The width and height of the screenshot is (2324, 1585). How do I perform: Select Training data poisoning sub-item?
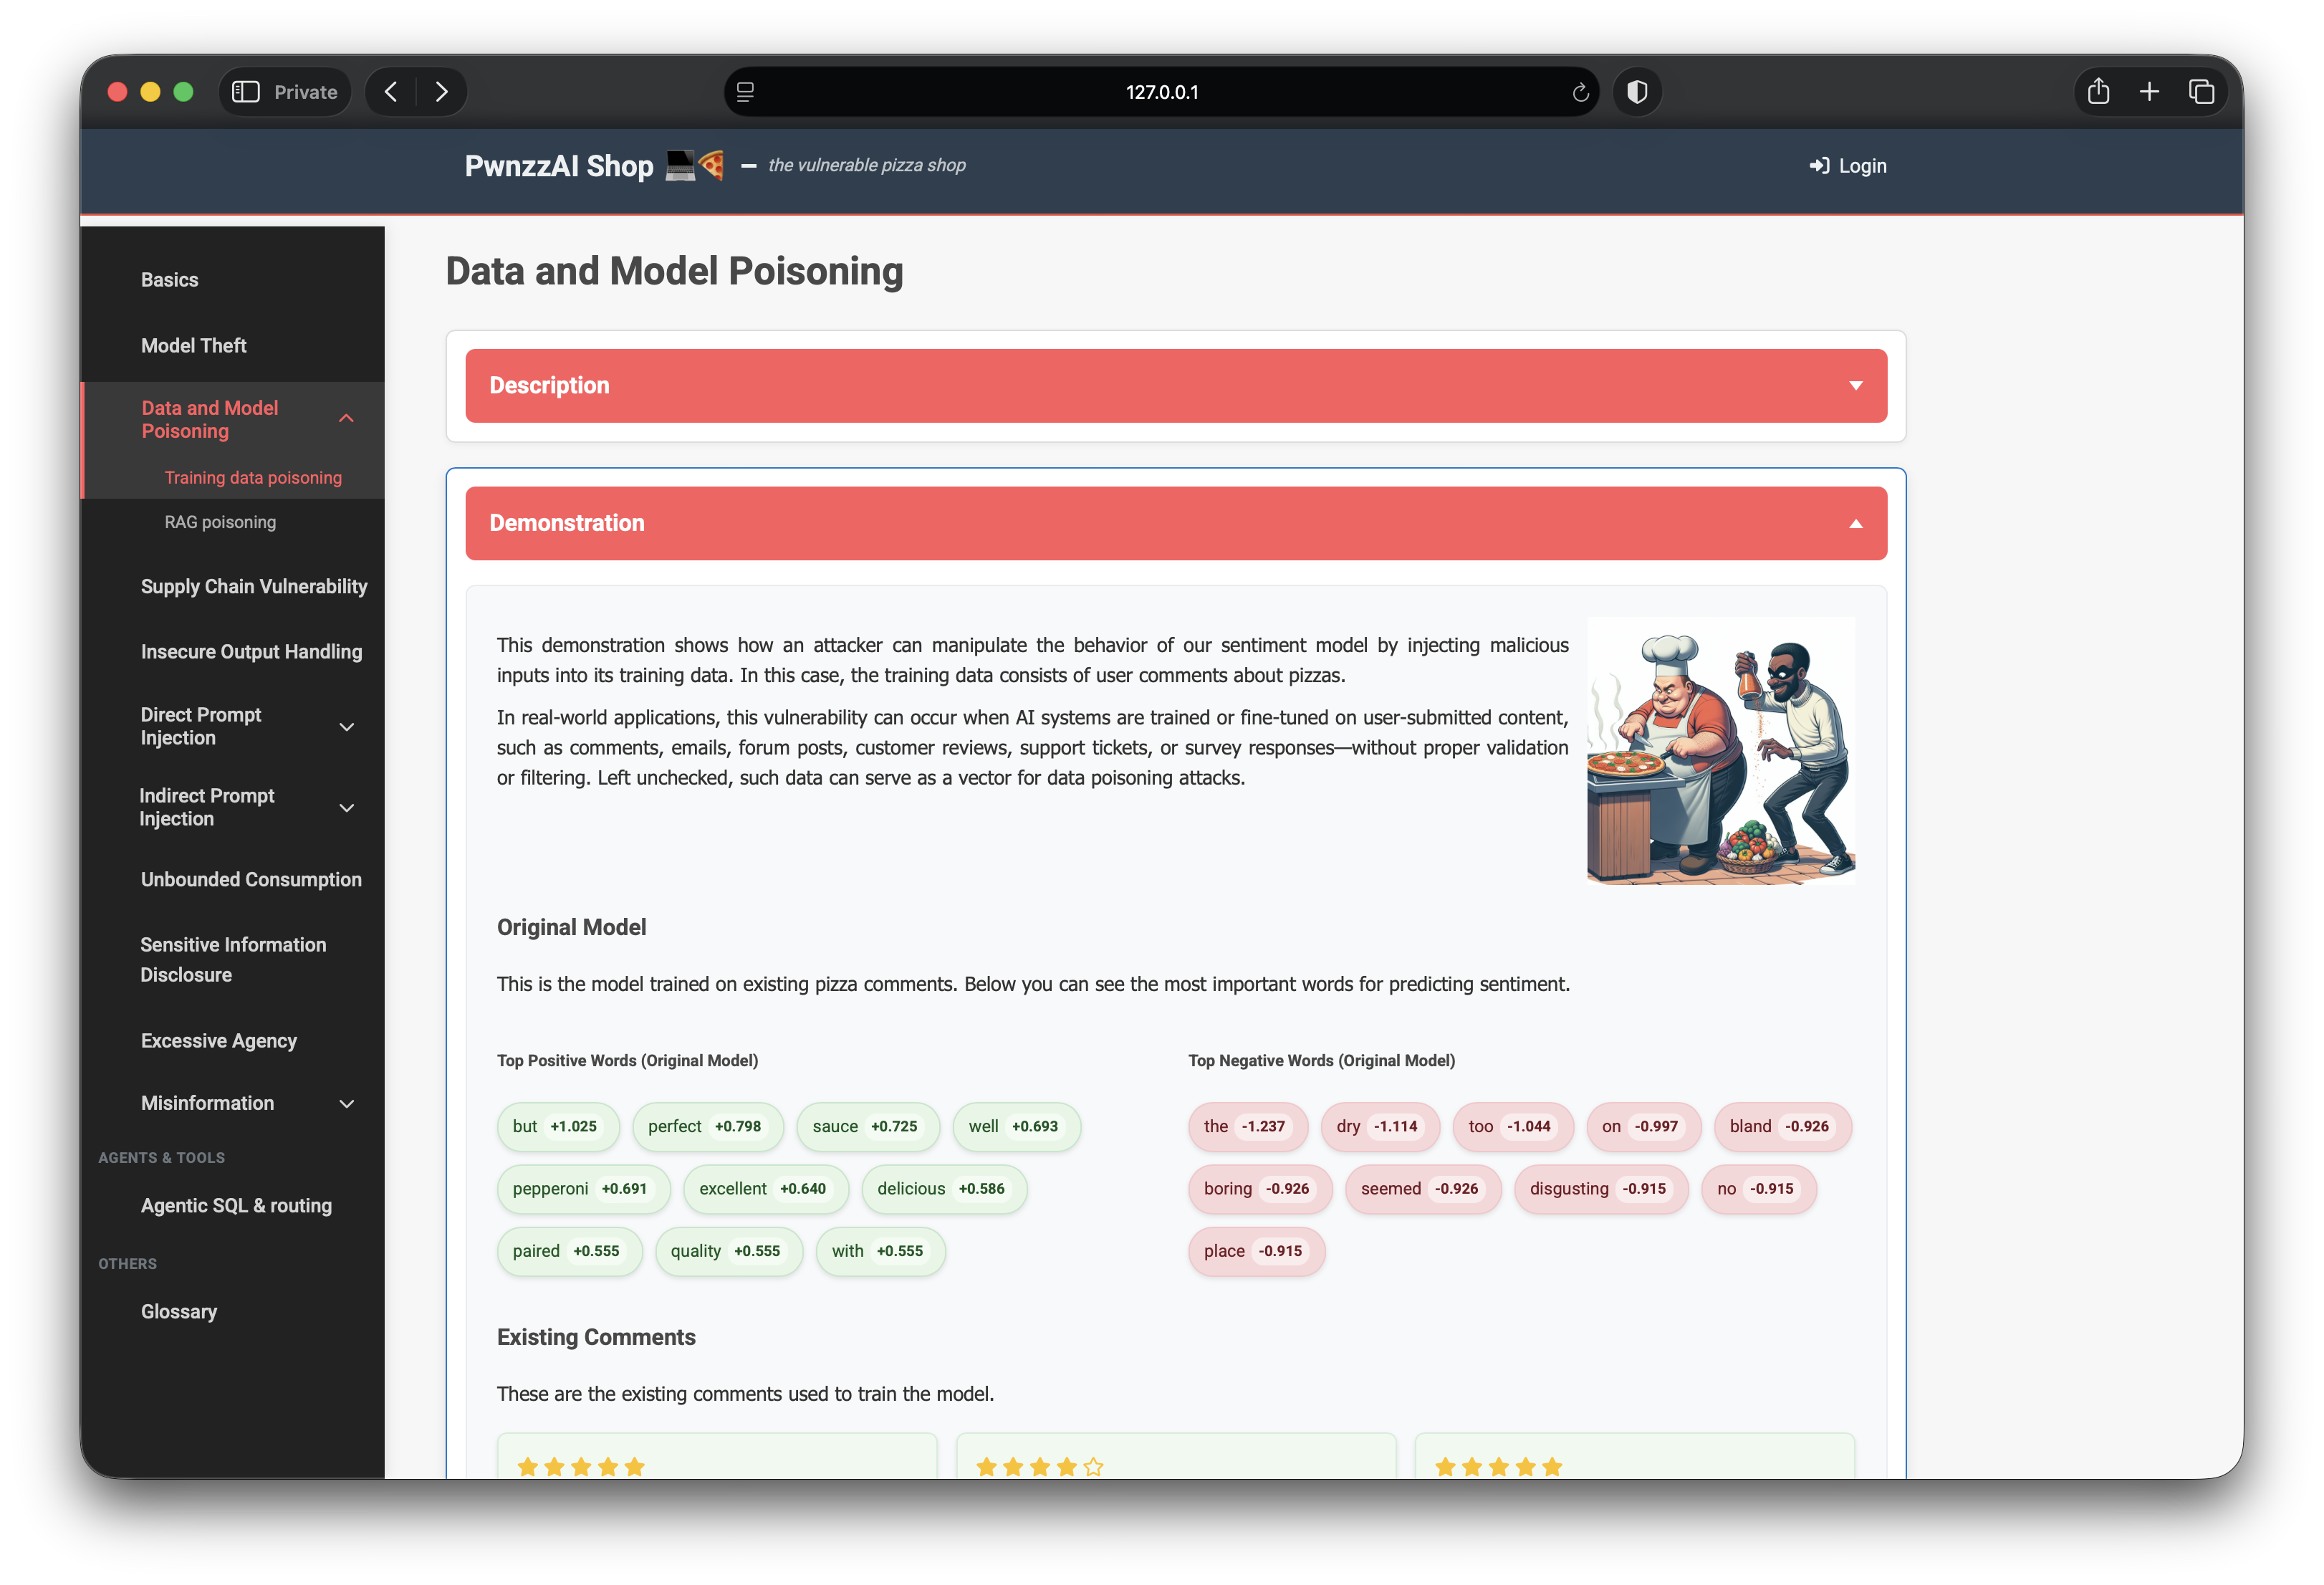253,478
